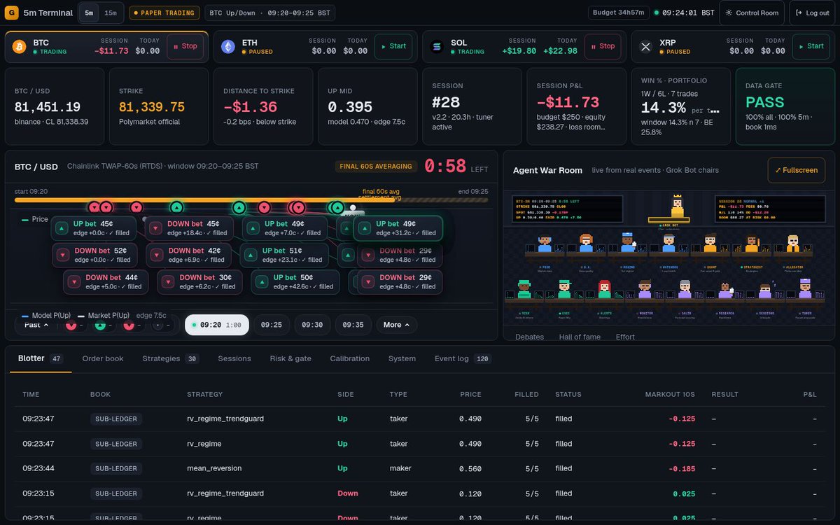Click the UP bet 49¢ edge +31.2c card
840x525 pixels.
pos(398,228)
